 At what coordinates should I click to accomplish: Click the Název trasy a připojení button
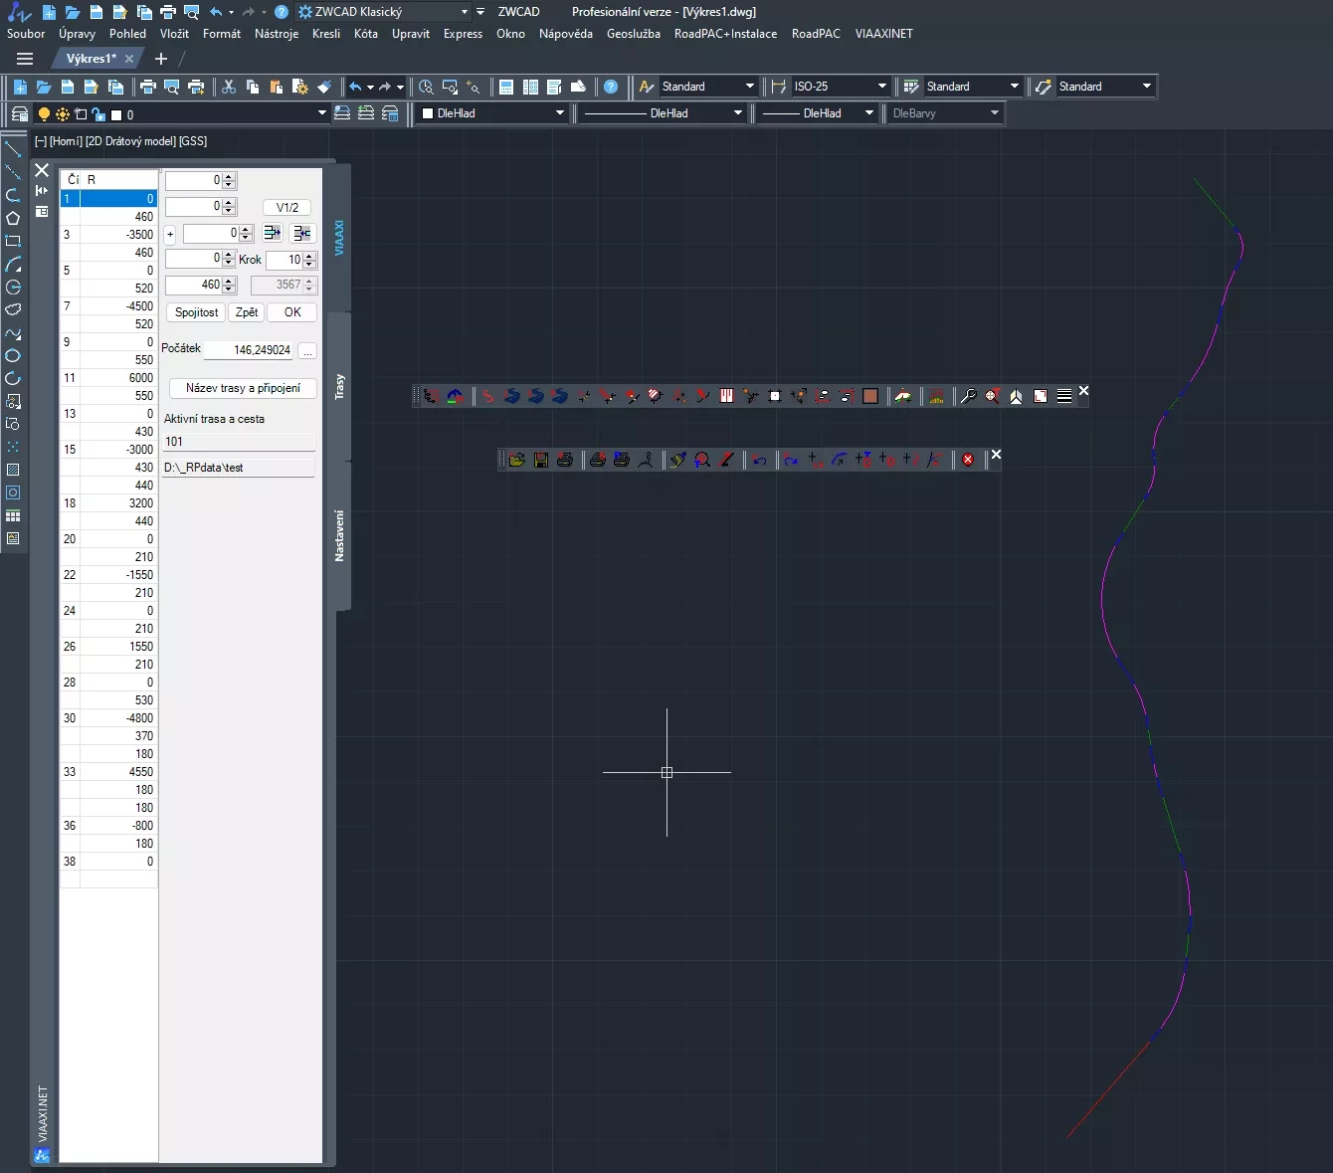(x=243, y=388)
